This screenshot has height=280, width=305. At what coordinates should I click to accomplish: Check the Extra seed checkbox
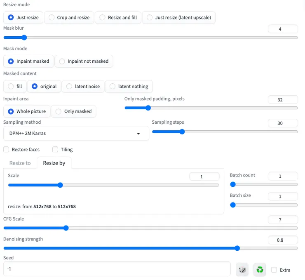[274, 270]
